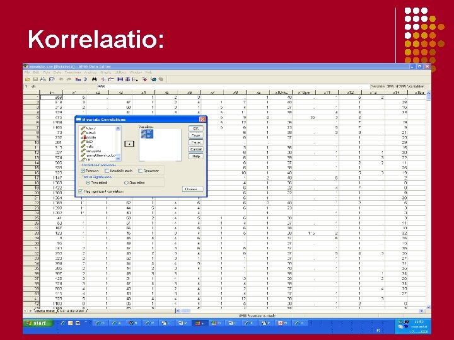
Task: Select the second highlighted variable in Variables box
Action: coord(147,136)
